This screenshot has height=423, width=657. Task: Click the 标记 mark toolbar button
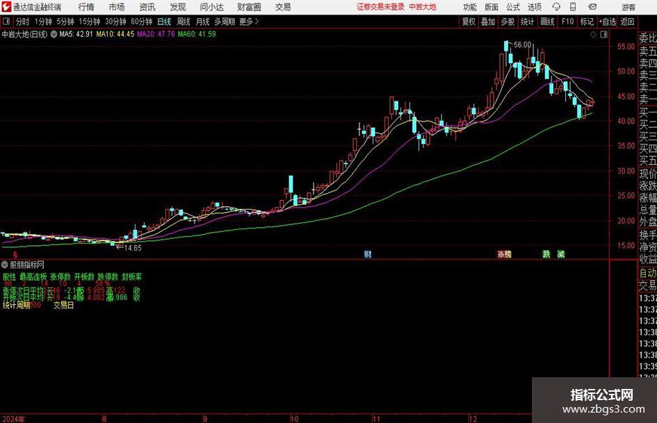pyautogui.click(x=587, y=22)
